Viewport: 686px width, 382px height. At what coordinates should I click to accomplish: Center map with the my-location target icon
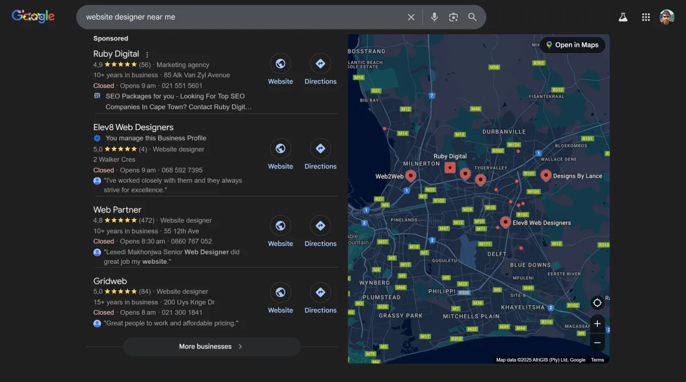[597, 303]
